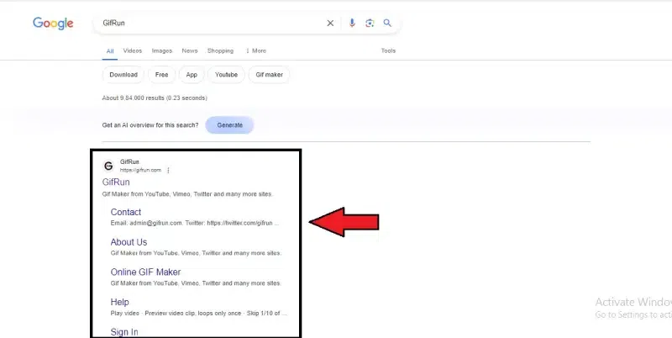Expand the More search categories menu
672x338 pixels.
click(256, 50)
